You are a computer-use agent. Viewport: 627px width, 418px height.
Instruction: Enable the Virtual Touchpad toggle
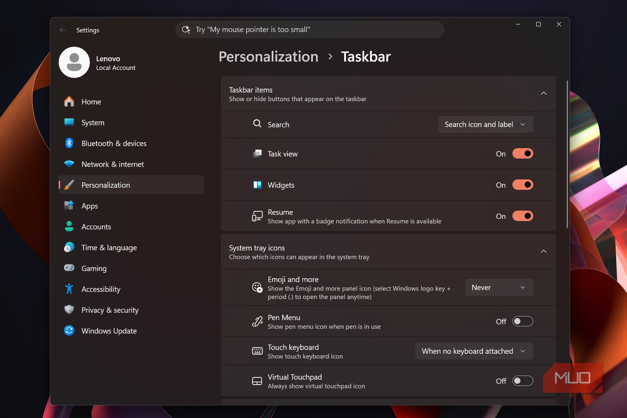click(x=522, y=381)
